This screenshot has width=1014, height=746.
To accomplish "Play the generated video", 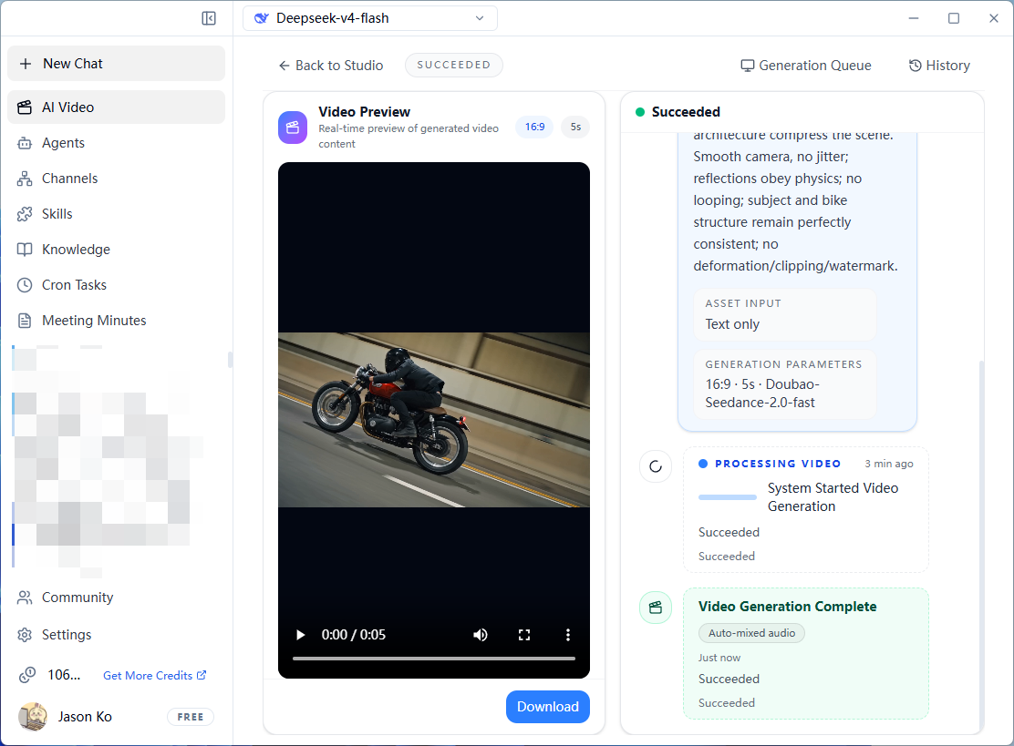I will (300, 635).
